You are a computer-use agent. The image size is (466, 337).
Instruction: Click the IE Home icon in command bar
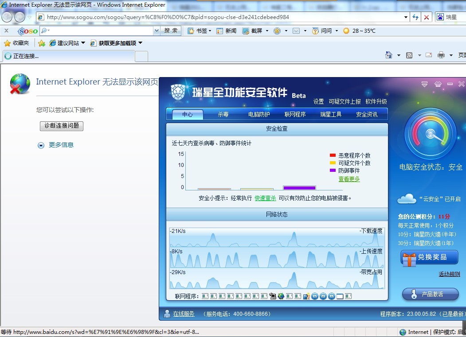click(389, 55)
